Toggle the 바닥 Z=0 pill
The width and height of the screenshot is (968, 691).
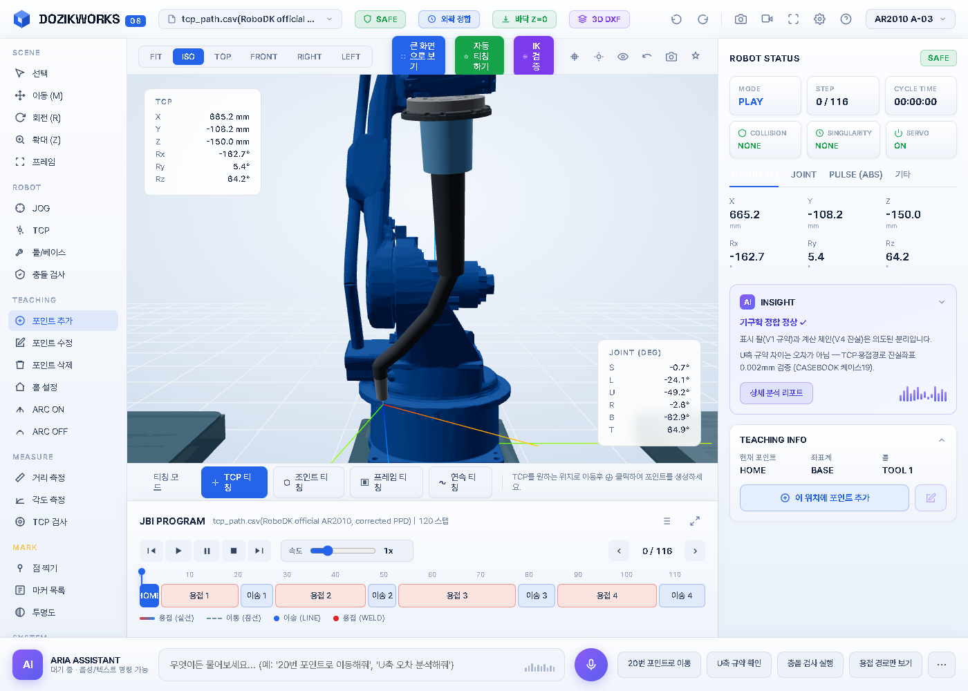[x=524, y=19]
